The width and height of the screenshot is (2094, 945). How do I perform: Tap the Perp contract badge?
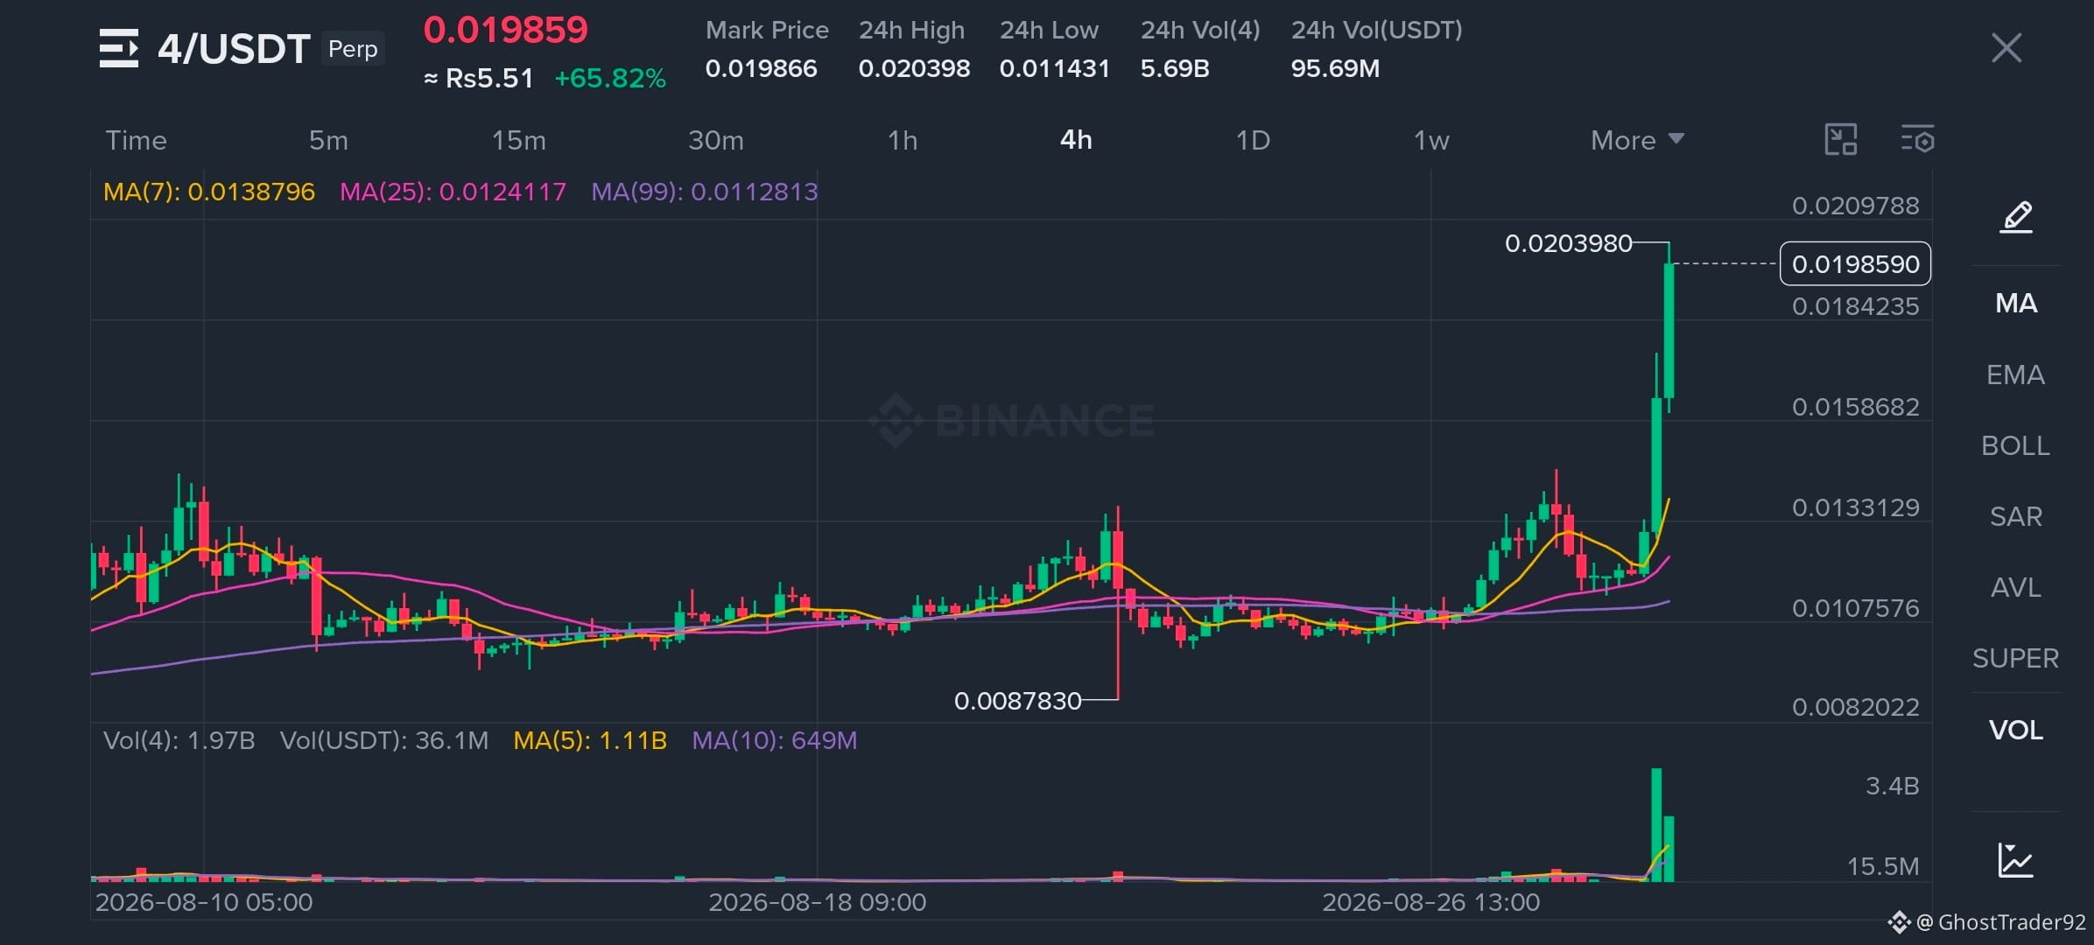pos(353,48)
